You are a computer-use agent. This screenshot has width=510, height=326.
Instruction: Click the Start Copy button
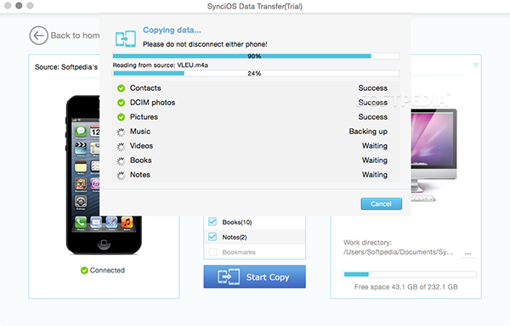tap(255, 277)
